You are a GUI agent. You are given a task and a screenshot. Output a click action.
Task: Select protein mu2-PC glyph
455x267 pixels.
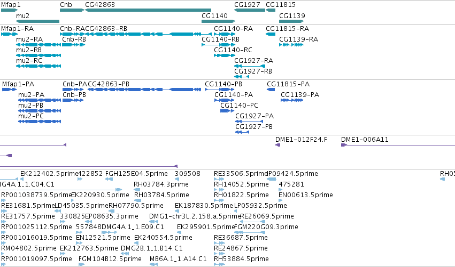pyautogui.click(x=40, y=122)
